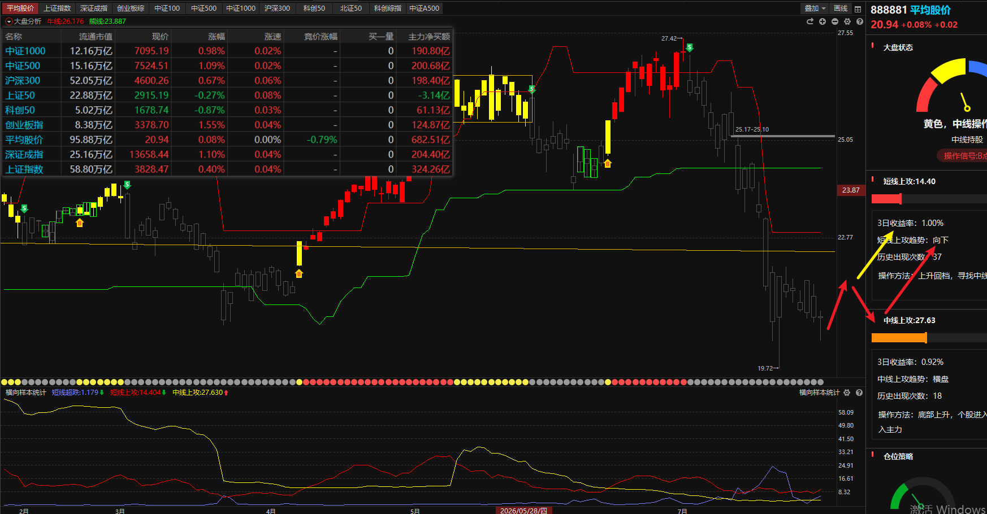Click the 23.87 price label on the price axis
Viewport: 987px width, 514px height.
click(x=851, y=190)
